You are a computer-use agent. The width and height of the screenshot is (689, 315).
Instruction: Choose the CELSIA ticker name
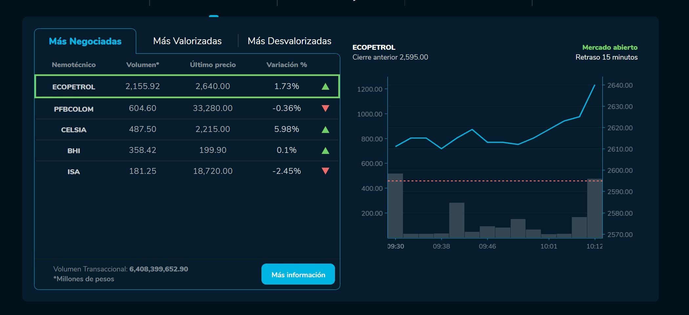coord(73,130)
